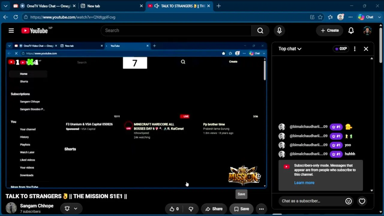384x216 pixels.
Task: Like the video with thumbs up
Action: coord(174,209)
